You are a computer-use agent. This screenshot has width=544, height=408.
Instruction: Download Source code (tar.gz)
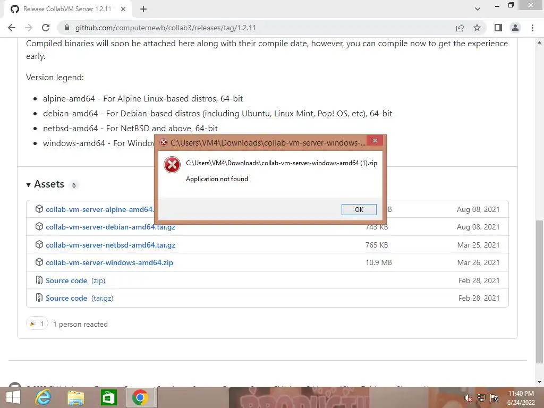pyautogui.click(x=80, y=298)
